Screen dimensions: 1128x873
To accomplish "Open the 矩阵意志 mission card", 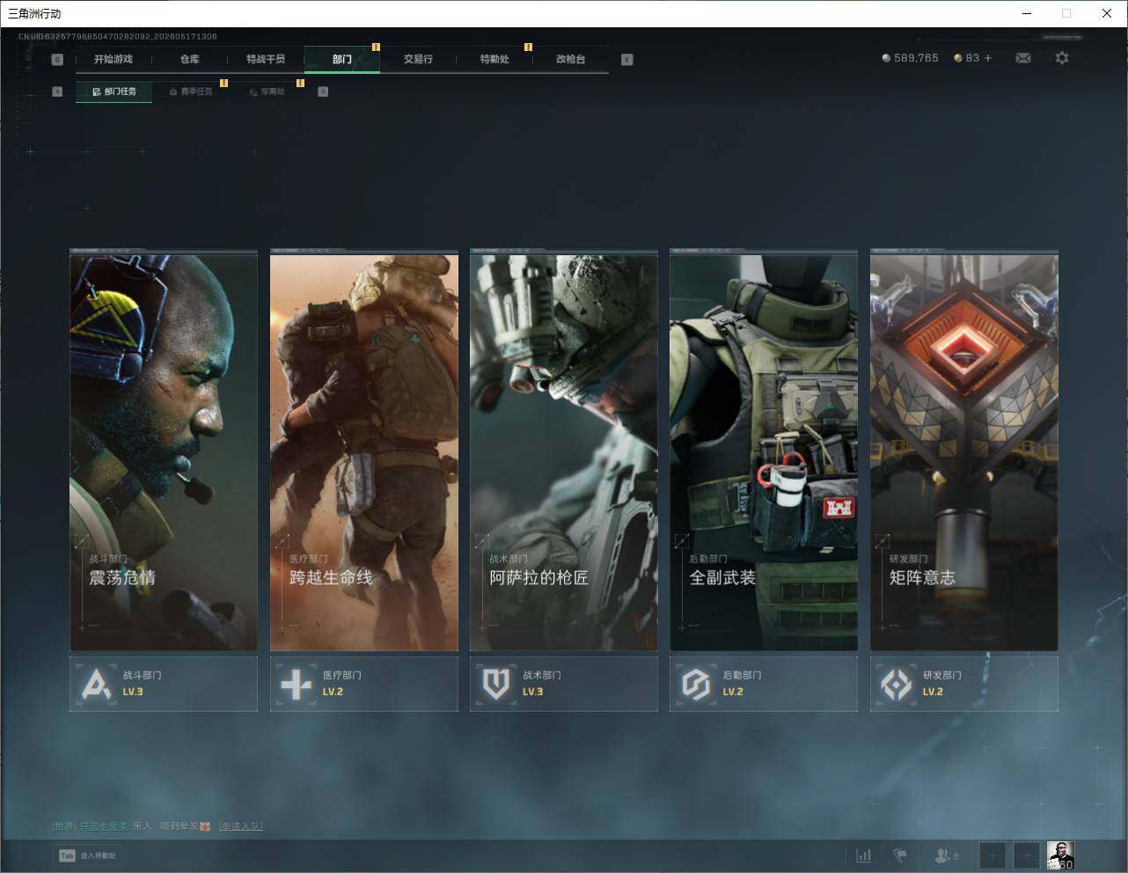I will point(964,451).
